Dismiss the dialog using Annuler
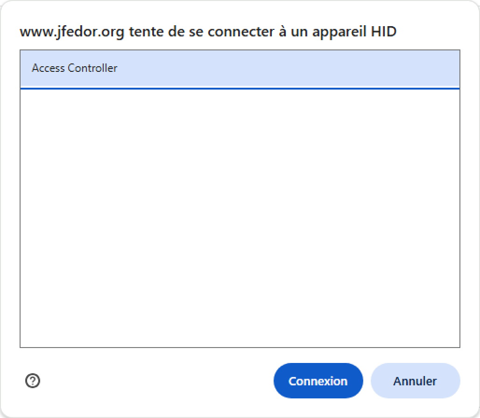This screenshot has width=480, height=418. tap(415, 381)
